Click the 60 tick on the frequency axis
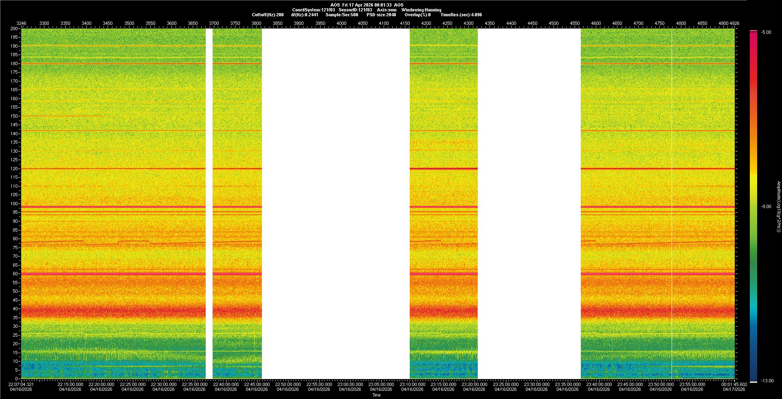The image size is (782, 399). pyautogui.click(x=15, y=274)
